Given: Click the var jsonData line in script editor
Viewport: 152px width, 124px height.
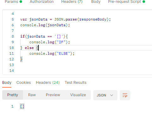Looking at the screenshot, I should tap(65, 19).
